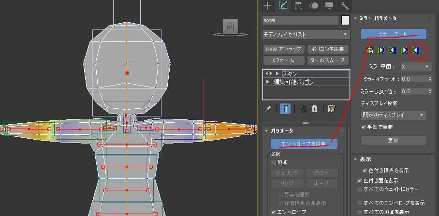Screen dimensions: 439x216
Task: Open Configure Modifier Sets icon
Action: point(331,109)
